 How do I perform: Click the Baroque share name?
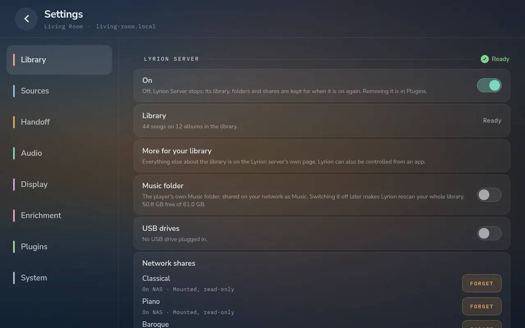point(155,324)
